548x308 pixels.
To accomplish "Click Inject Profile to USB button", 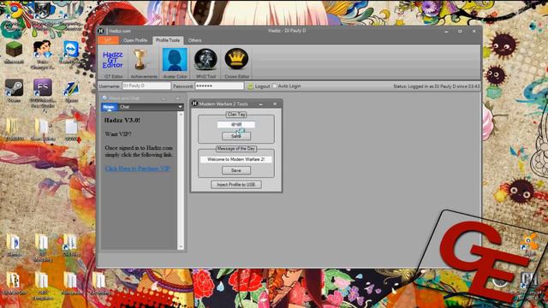I will coord(236,185).
